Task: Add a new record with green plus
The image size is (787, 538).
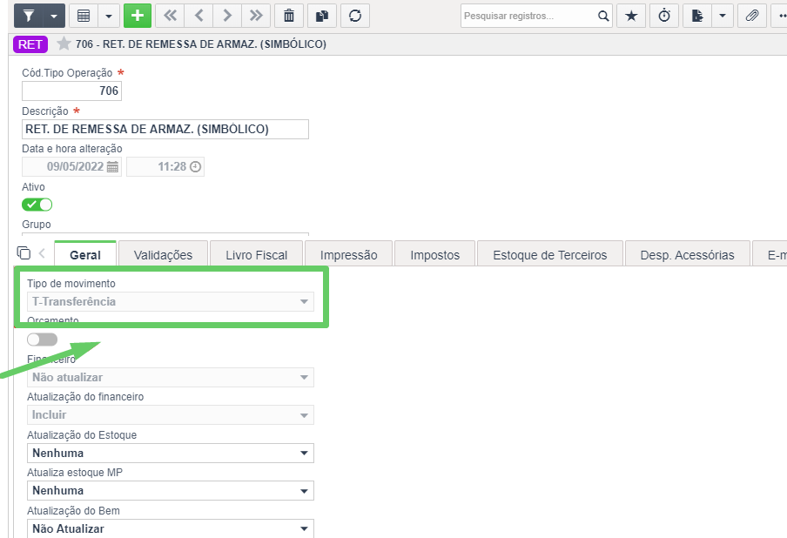Action: [137, 16]
